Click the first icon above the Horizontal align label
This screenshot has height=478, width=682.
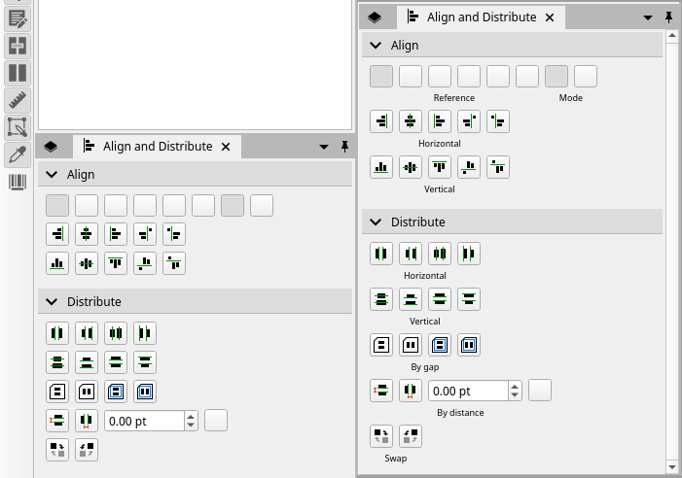click(x=381, y=121)
